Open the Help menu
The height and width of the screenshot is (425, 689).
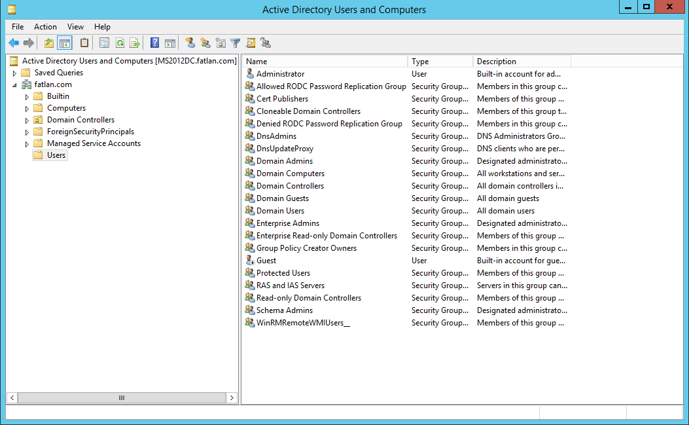(102, 27)
